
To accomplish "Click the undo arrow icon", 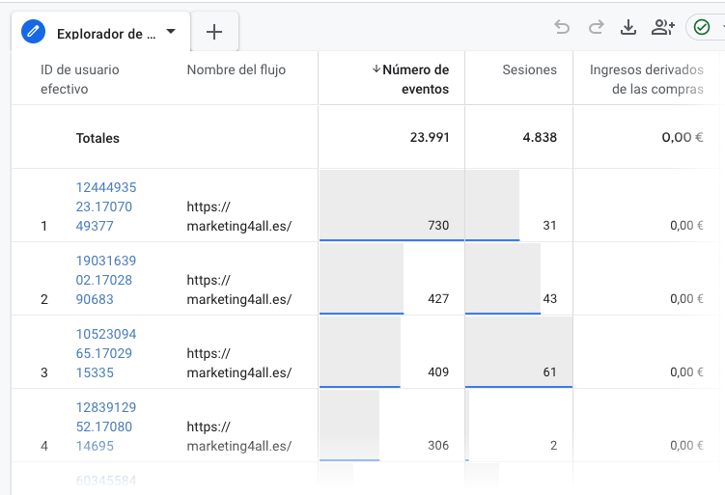I will tap(562, 27).
